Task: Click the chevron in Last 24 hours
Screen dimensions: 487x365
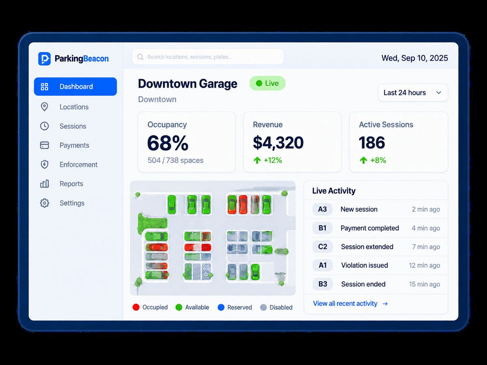Action: (439, 93)
